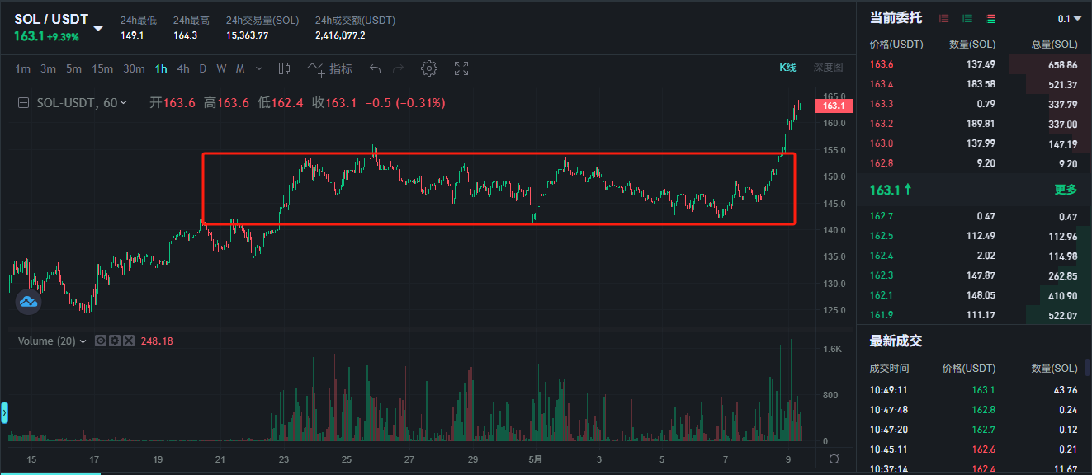Image resolution: width=1092 pixels, height=475 pixels.
Task: Click 更多 link in order book
Action: (1066, 190)
